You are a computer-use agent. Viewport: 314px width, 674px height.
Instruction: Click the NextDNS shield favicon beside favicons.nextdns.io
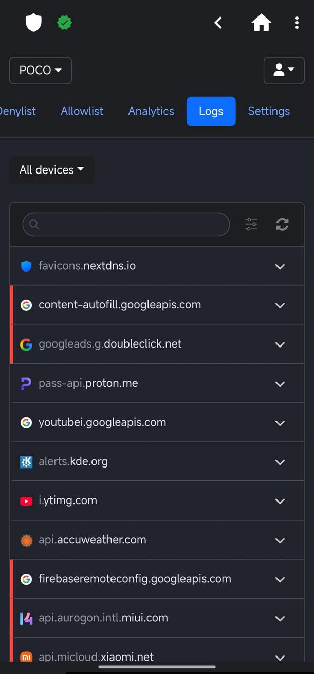point(26,266)
